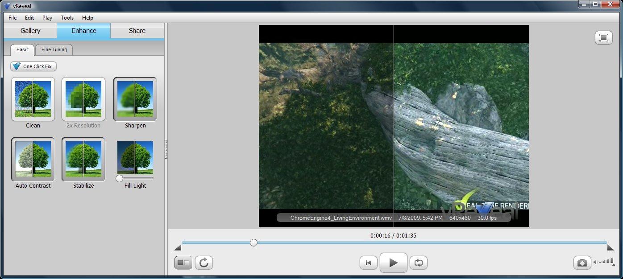Select the Enhance tab

(x=84, y=31)
